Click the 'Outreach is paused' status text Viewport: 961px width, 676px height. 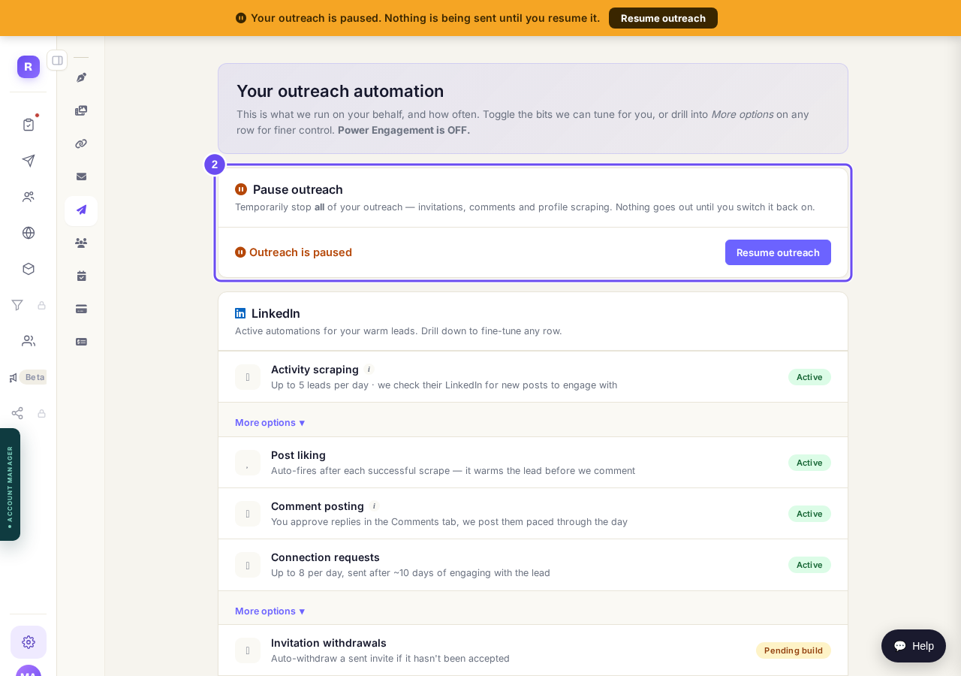pos(300,252)
